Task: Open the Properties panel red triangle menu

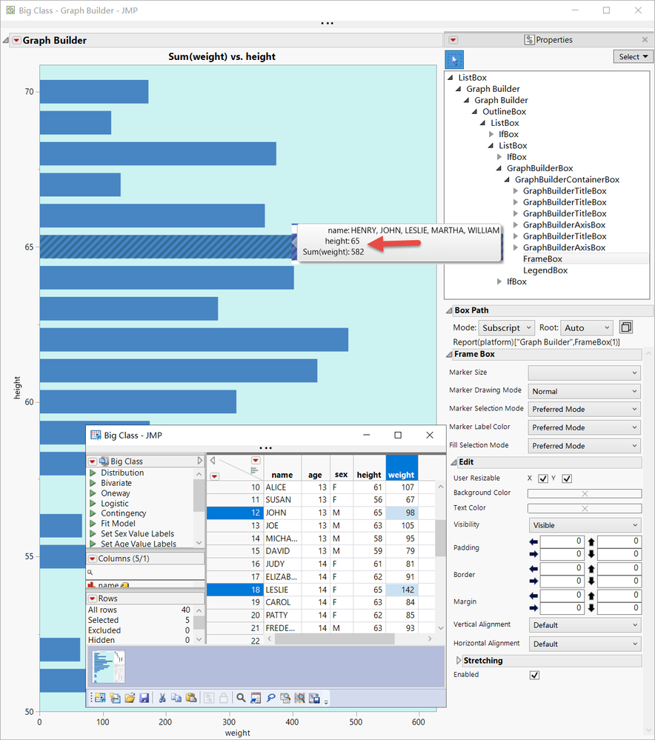Action: pyautogui.click(x=453, y=40)
